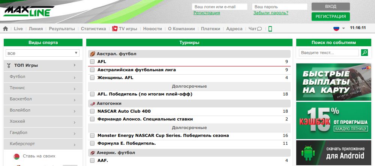Go to the Платежи menu page
The width and height of the screenshot is (375, 166).
point(210,29)
